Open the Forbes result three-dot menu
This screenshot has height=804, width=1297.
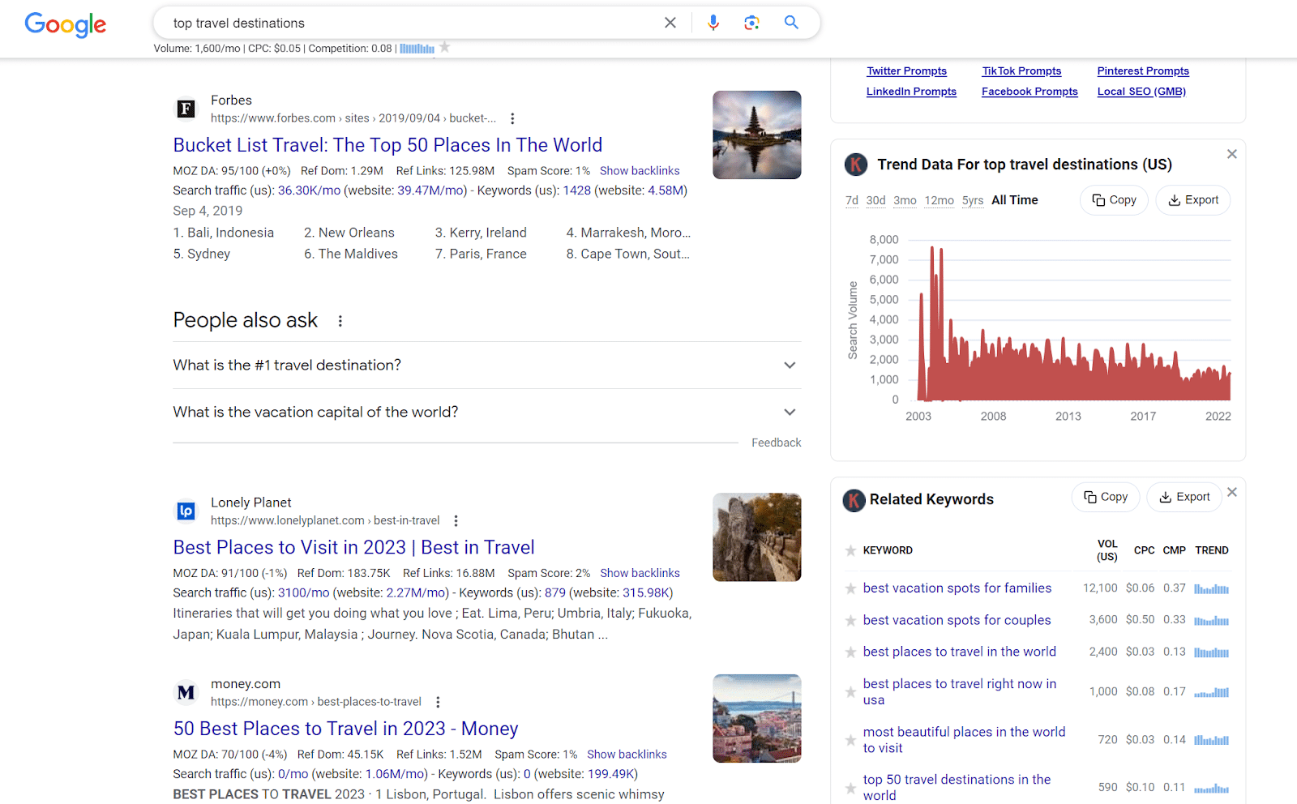point(512,118)
